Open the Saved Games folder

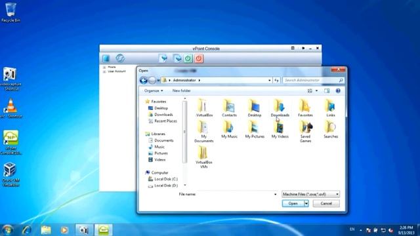(305, 131)
